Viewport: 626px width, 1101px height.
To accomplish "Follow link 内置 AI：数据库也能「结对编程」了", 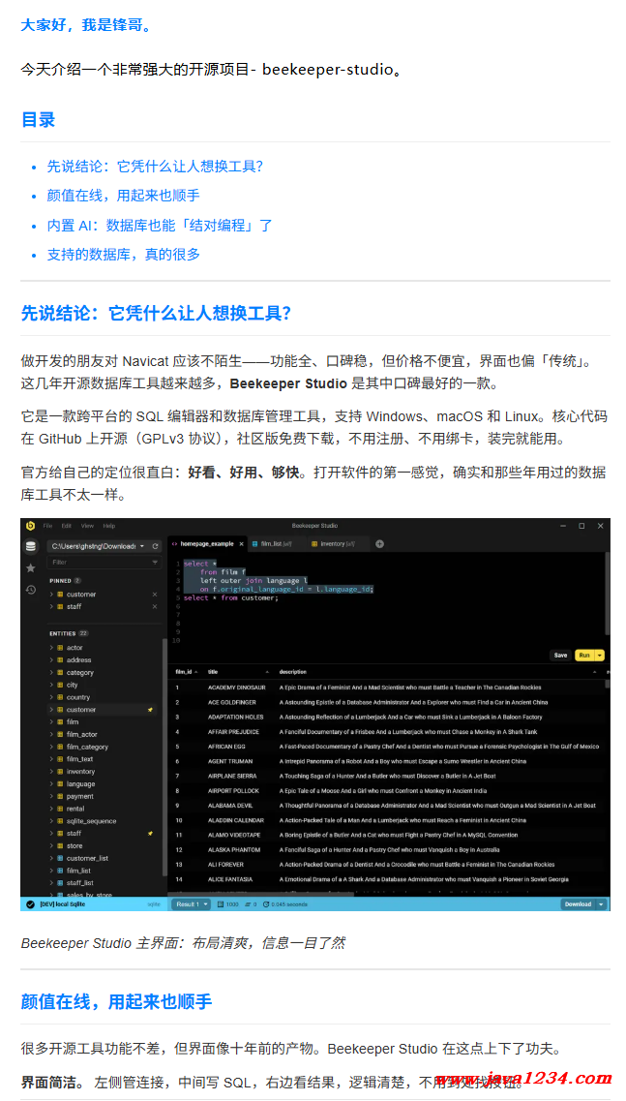I will coord(160,225).
